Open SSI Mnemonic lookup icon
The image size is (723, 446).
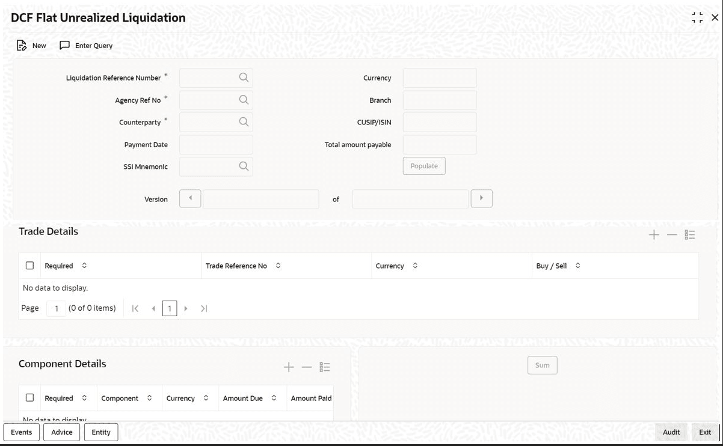pyautogui.click(x=244, y=166)
